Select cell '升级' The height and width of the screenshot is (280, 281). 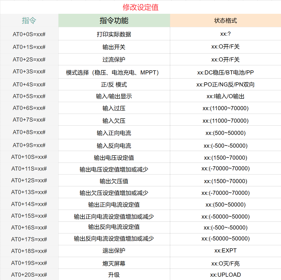coord(114,275)
